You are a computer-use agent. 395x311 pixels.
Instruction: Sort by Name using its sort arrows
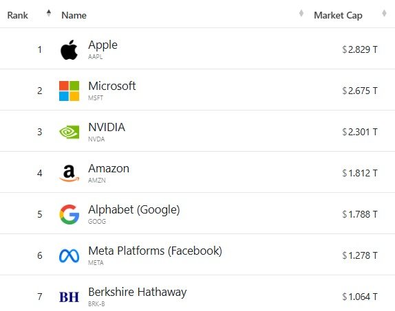coord(301,13)
